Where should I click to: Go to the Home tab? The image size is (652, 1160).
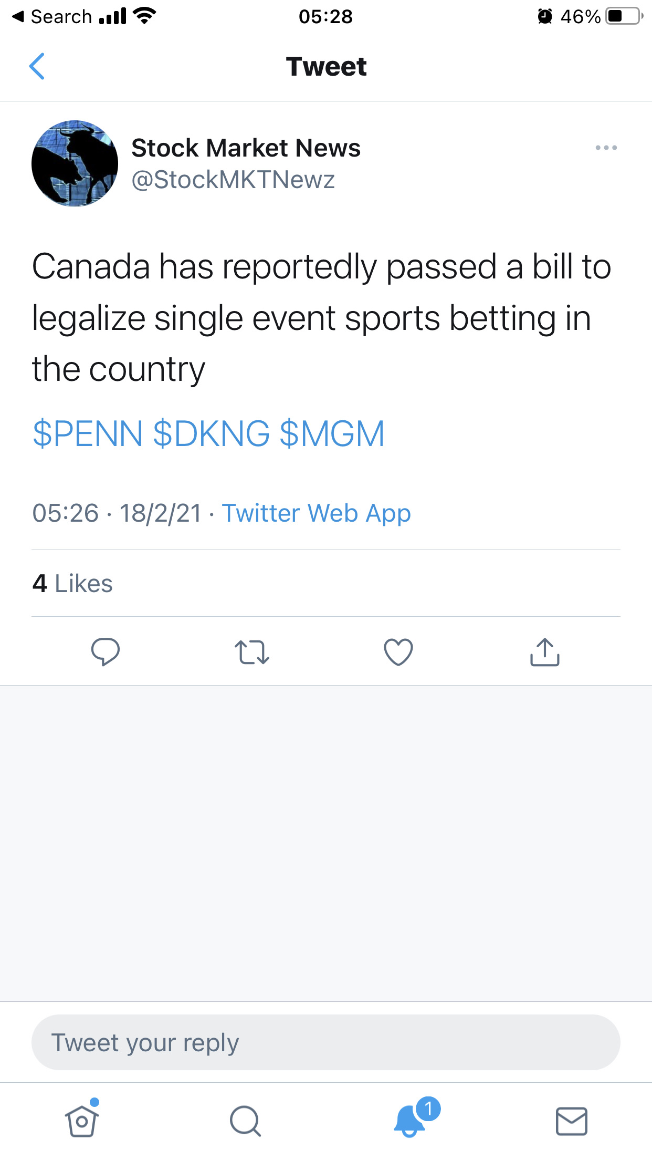82,1121
